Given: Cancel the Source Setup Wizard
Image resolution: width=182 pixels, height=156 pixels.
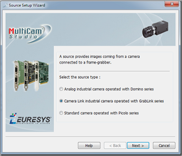Looking at the screenshot, I should click(164, 145).
